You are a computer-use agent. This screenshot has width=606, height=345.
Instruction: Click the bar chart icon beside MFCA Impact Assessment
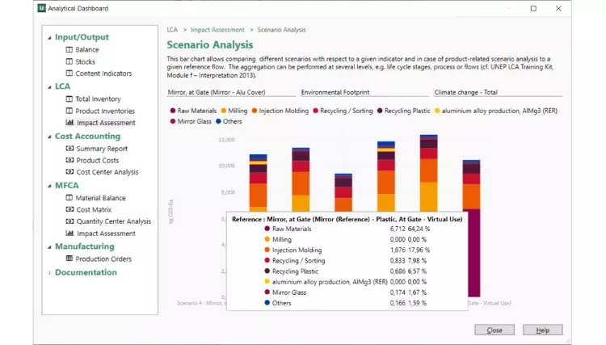click(69, 234)
